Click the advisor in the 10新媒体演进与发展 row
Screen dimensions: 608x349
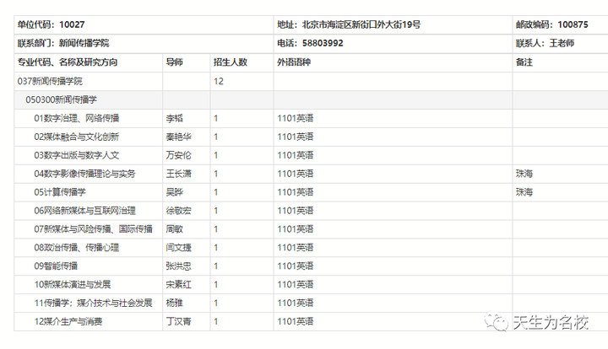click(178, 285)
